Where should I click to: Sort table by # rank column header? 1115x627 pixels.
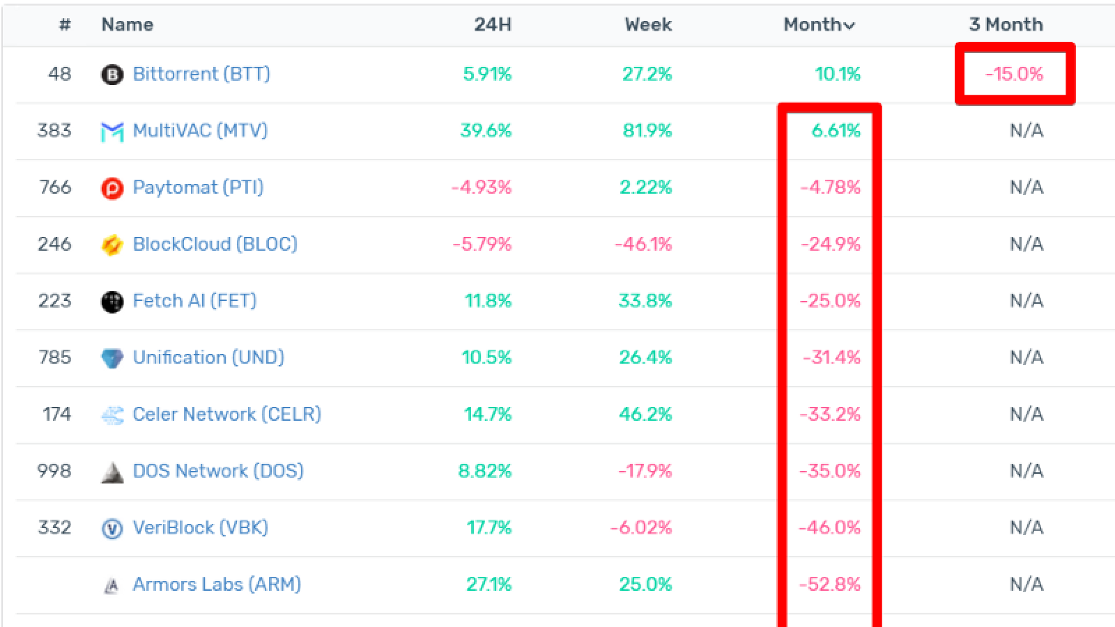[x=65, y=24]
